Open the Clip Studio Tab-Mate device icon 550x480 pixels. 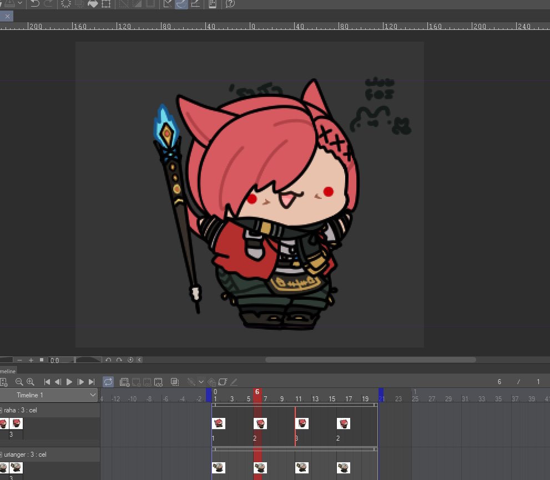pyautogui.click(x=213, y=3)
